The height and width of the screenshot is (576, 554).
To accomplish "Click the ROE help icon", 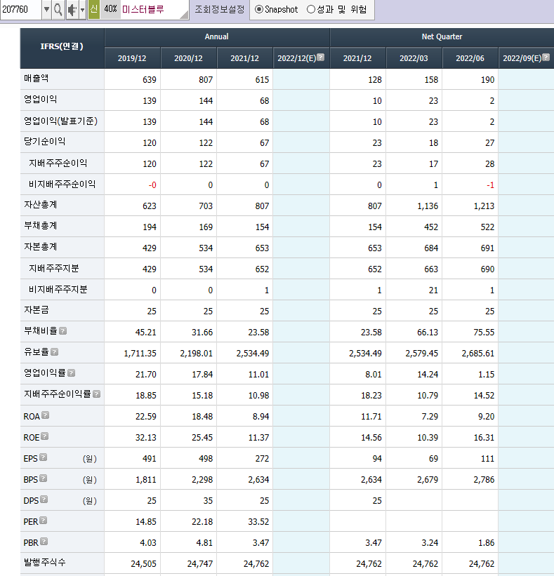I will (44, 436).
